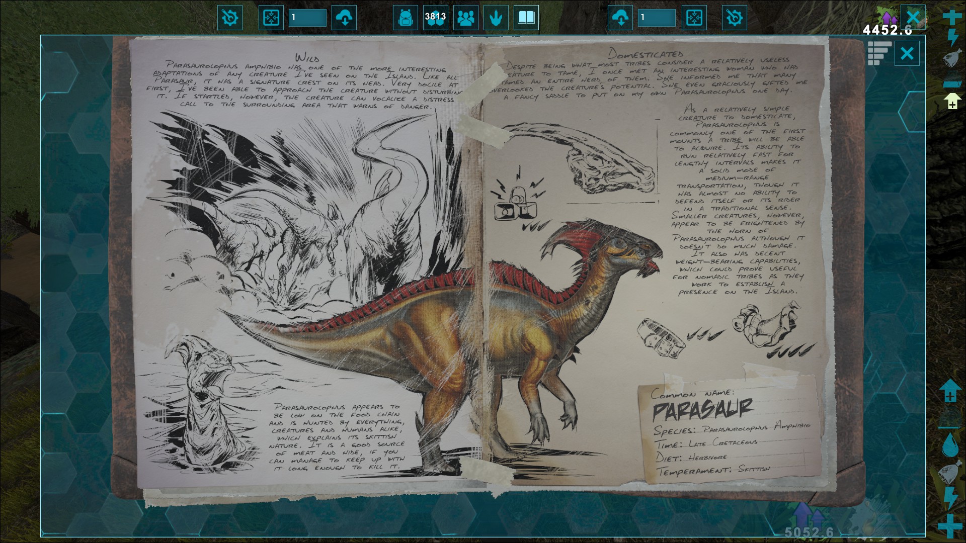The width and height of the screenshot is (966, 543).
Task: Open the engrams tab showing 3813
Action: 435,18
